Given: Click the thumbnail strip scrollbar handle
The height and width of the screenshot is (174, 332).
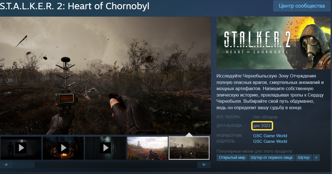Looking at the screenshot, I should pyautogui.click(x=24, y=165).
